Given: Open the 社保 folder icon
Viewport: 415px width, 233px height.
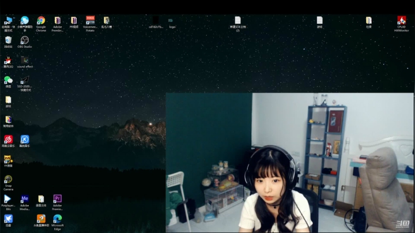Looking at the screenshot, I should (x=369, y=20).
